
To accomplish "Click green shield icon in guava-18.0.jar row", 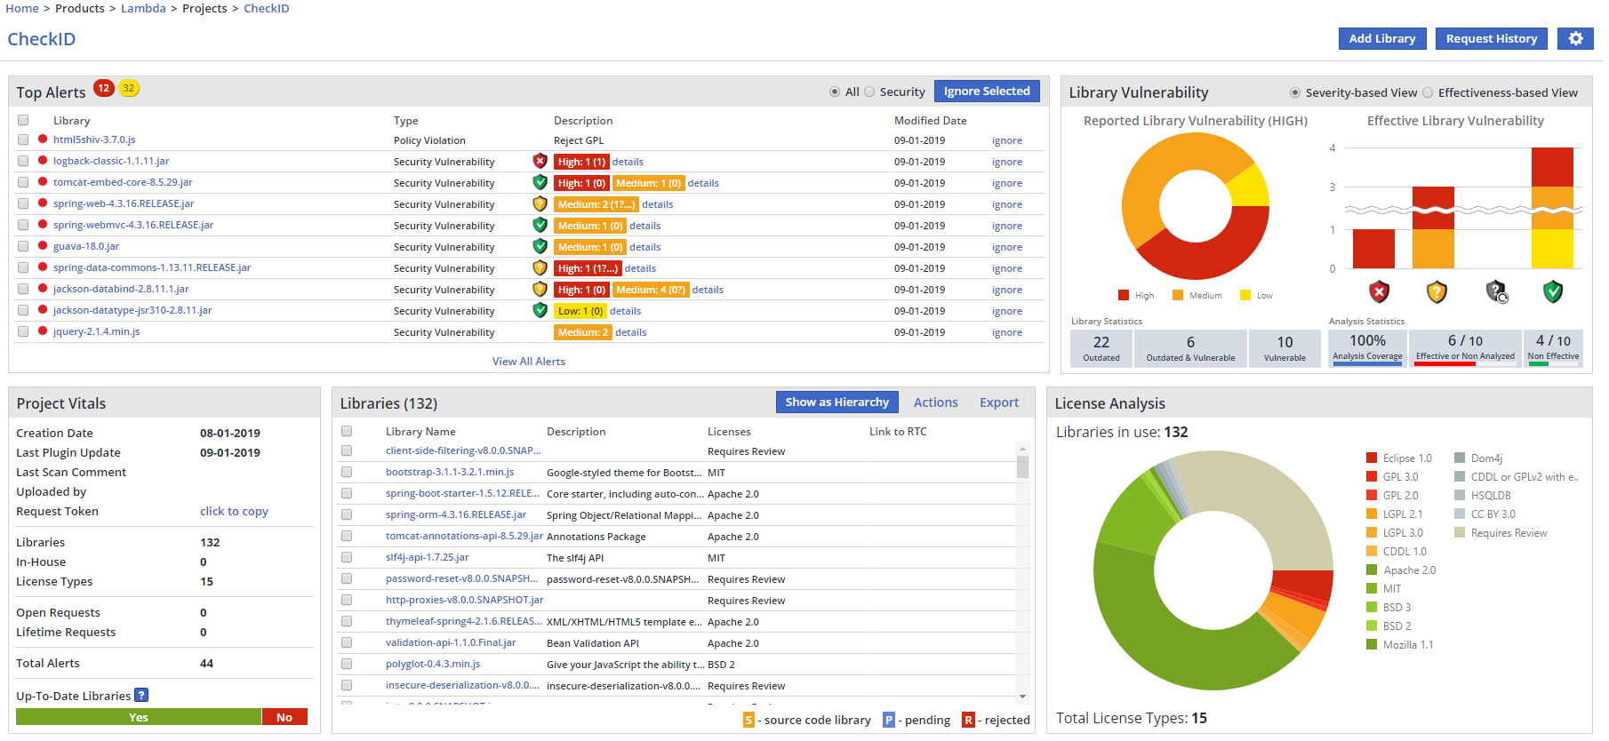I will pos(540,246).
